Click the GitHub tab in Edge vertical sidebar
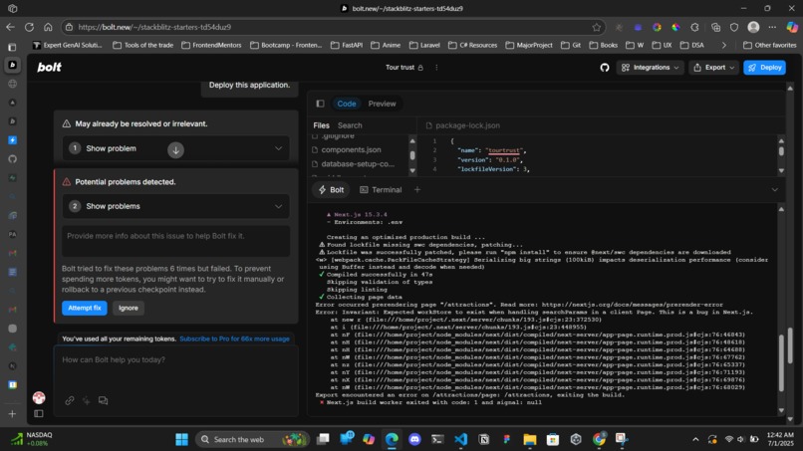This screenshot has width=803, height=451. coord(13,158)
